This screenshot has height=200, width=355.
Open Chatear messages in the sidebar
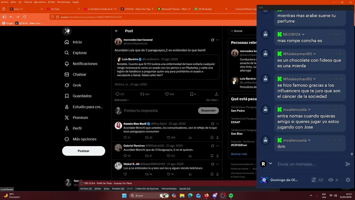[x=75, y=74]
